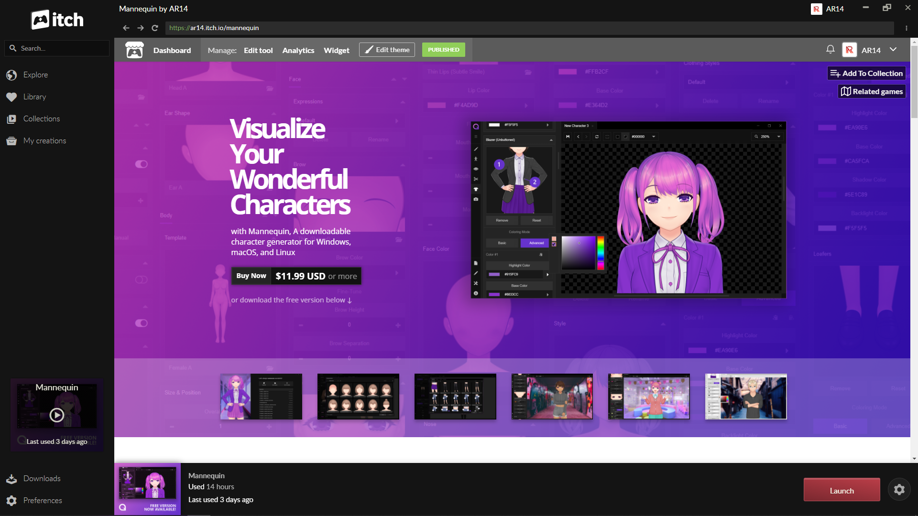
Task: Click the PUBLISHED status button
Action: (x=444, y=50)
